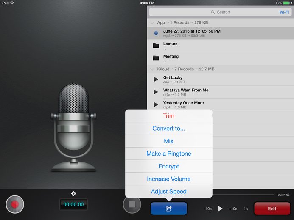This screenshot has width=294, height=220.
Task: Change playback rate with 1x button
Action: click(246, 209)
